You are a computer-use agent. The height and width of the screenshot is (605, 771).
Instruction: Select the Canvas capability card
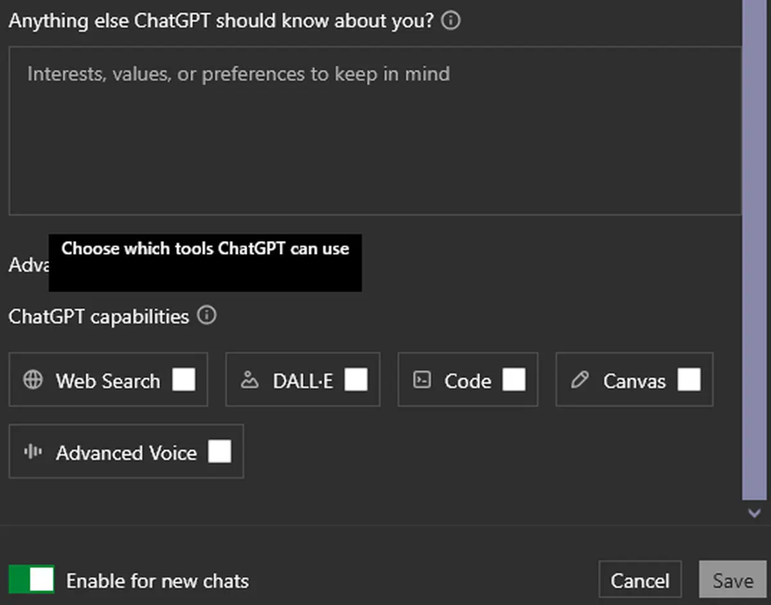click(634, 379)
